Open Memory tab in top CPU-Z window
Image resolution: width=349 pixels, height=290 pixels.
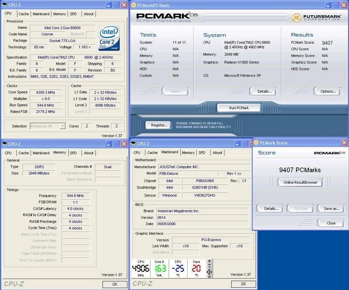[x=59, y=14]
